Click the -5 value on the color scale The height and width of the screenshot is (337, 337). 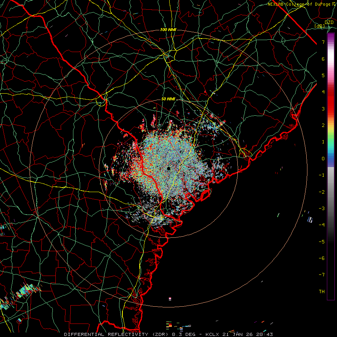click(322, 242)
